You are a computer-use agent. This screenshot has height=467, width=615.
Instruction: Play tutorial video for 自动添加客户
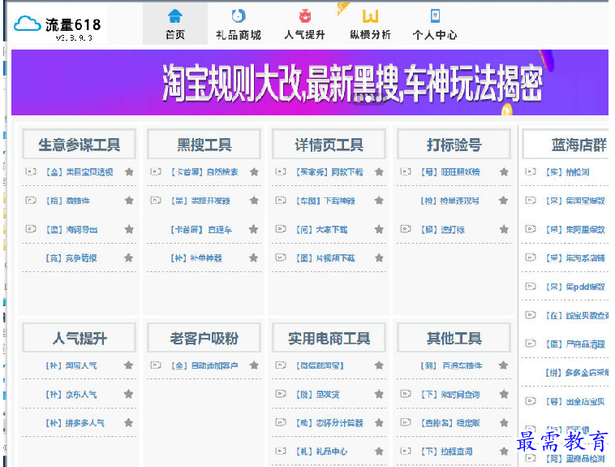tap(156, 365)
